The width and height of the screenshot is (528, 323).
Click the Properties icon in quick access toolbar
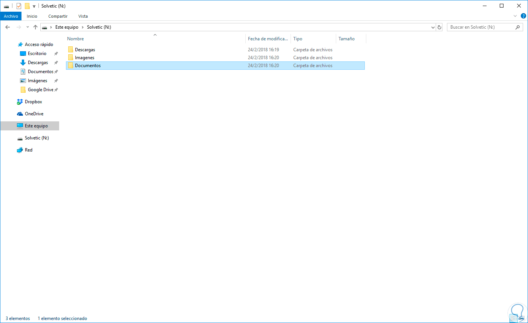pyautogui.click(x=19, y=6)
